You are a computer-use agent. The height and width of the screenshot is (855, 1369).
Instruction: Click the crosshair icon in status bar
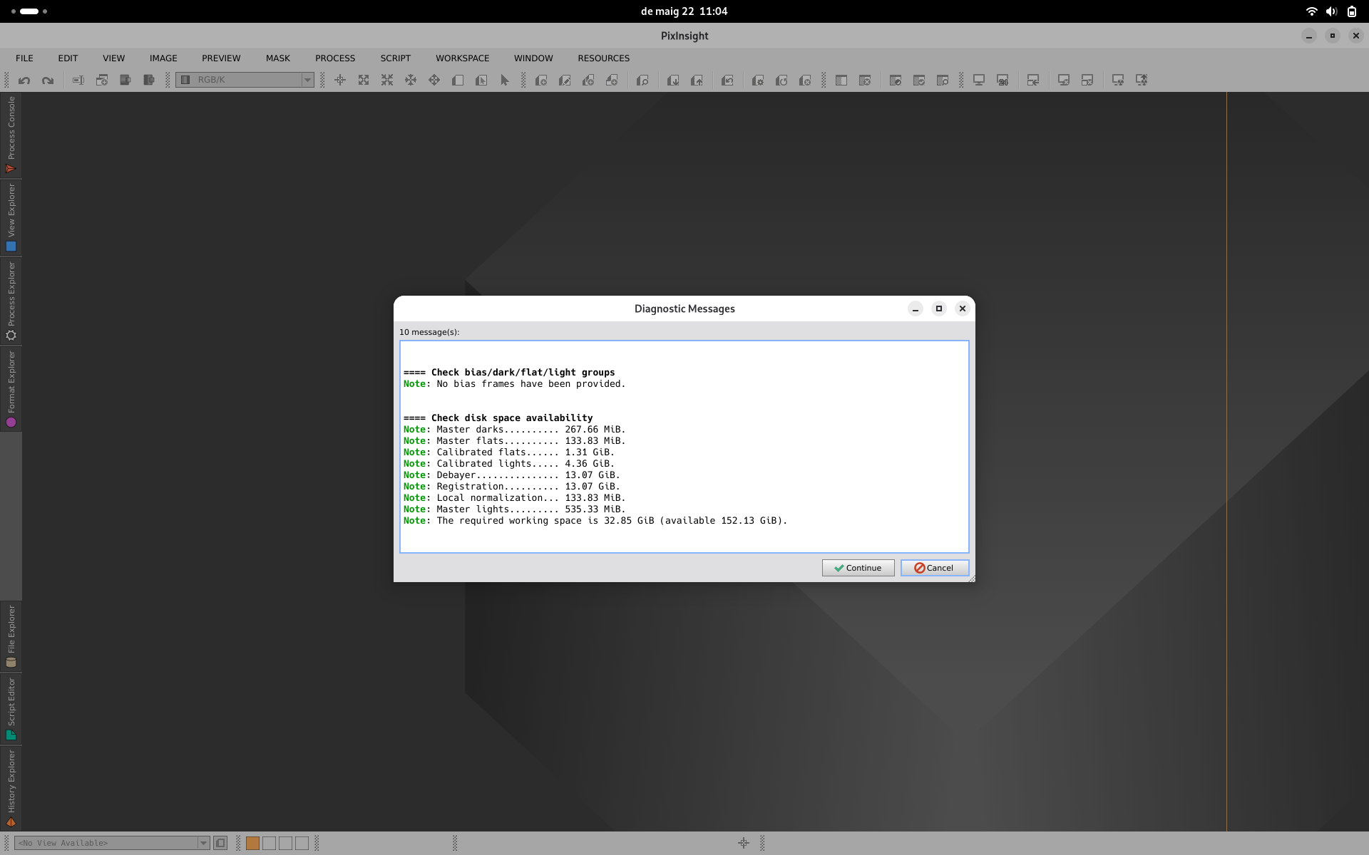pyautogui.click(x=744, y=843)
